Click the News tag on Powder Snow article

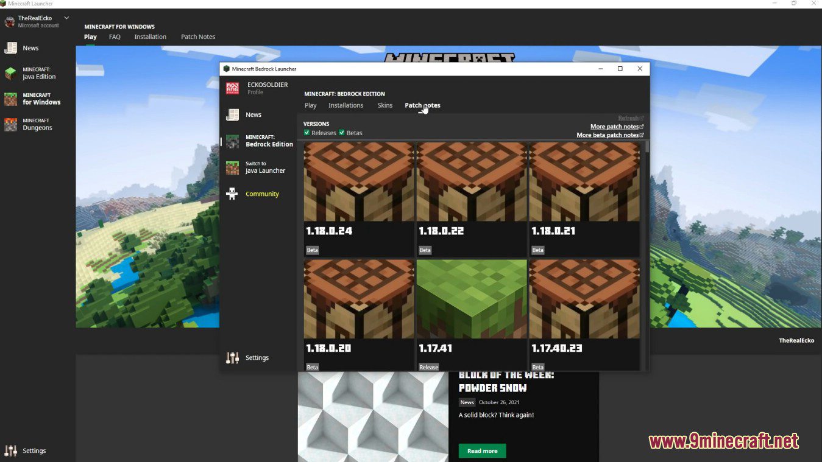click(x=467, y=402)
